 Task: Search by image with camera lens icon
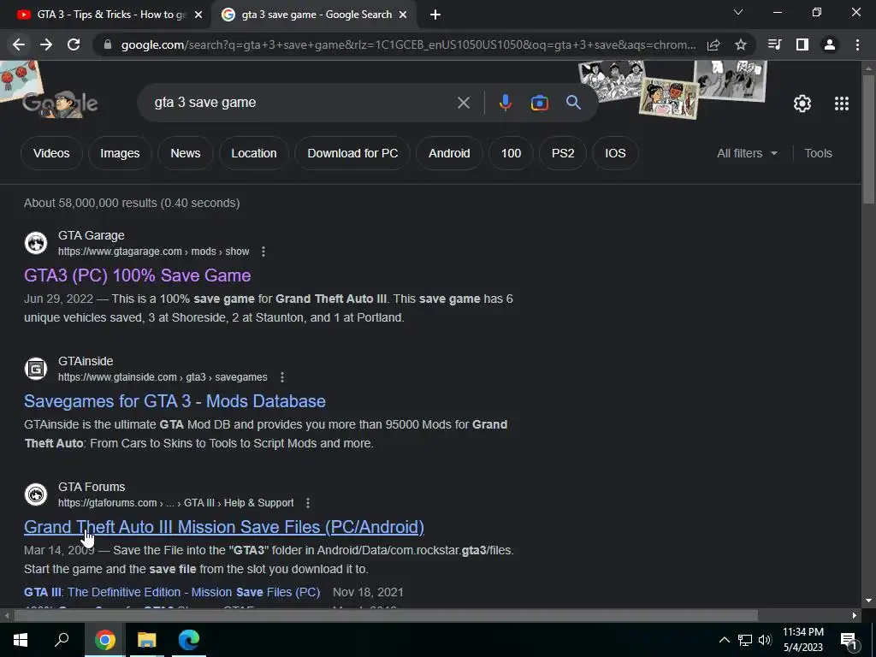539,103
